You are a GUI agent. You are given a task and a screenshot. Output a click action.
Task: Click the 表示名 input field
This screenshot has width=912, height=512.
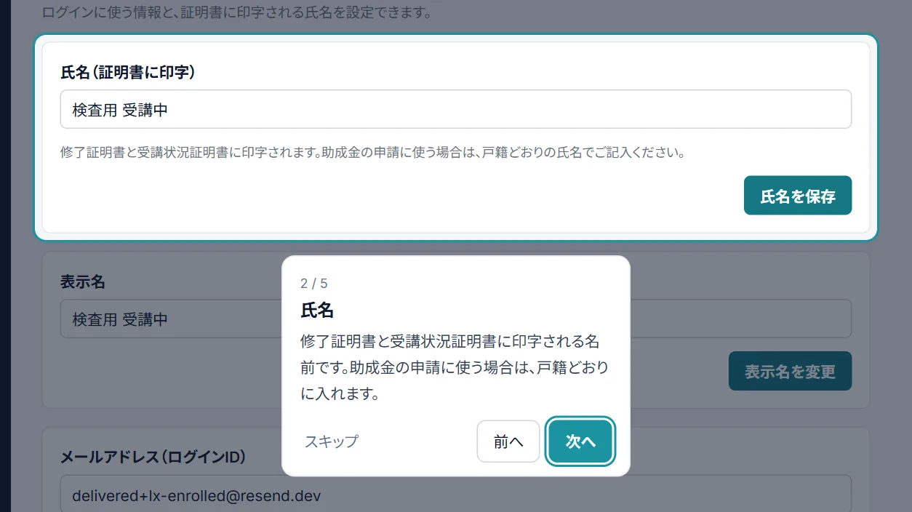tap(455, 319)
